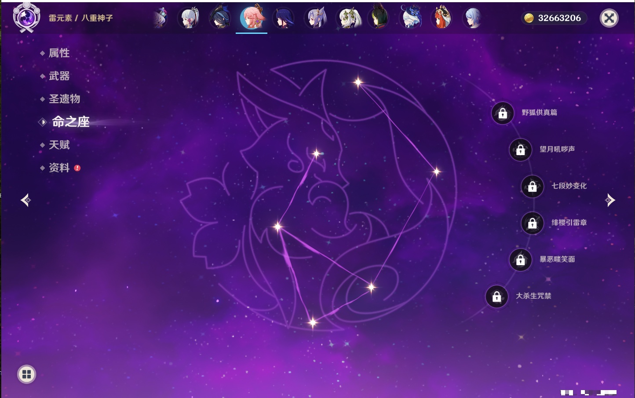Switch to Furina's blue top-hat avatar
The height and width of the screenshot is (398, 635).
410,18
